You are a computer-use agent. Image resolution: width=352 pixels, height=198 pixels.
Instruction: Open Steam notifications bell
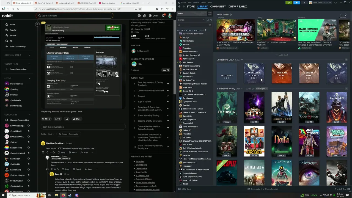304,2
